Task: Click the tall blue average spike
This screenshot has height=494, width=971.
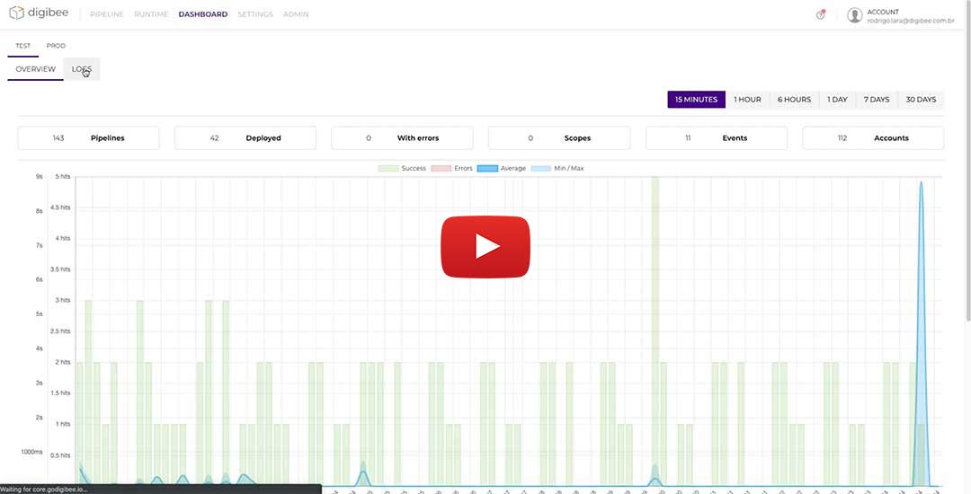Action: tap(921, 334)
